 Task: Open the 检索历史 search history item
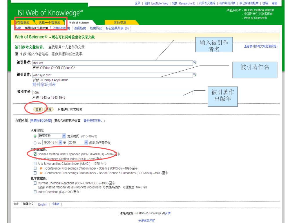click(x=96, y=28)
